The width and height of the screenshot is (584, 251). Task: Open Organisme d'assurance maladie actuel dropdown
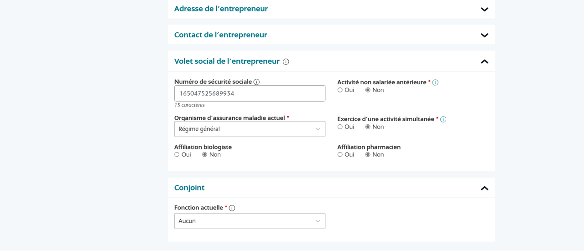pyautogui.click(x=250, y=129)
